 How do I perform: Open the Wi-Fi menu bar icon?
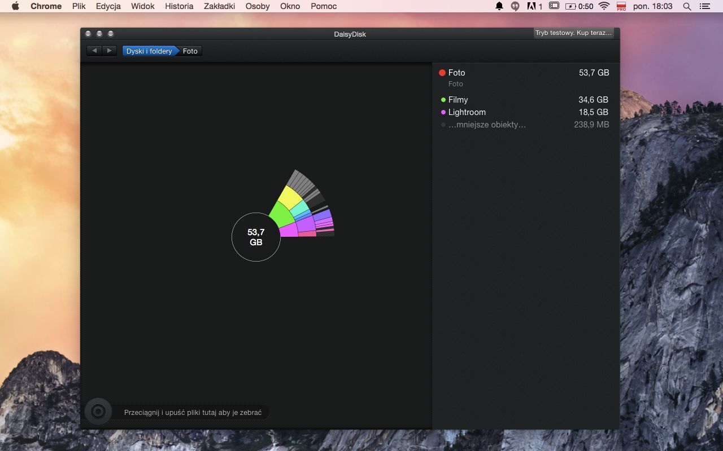point(604,6)
